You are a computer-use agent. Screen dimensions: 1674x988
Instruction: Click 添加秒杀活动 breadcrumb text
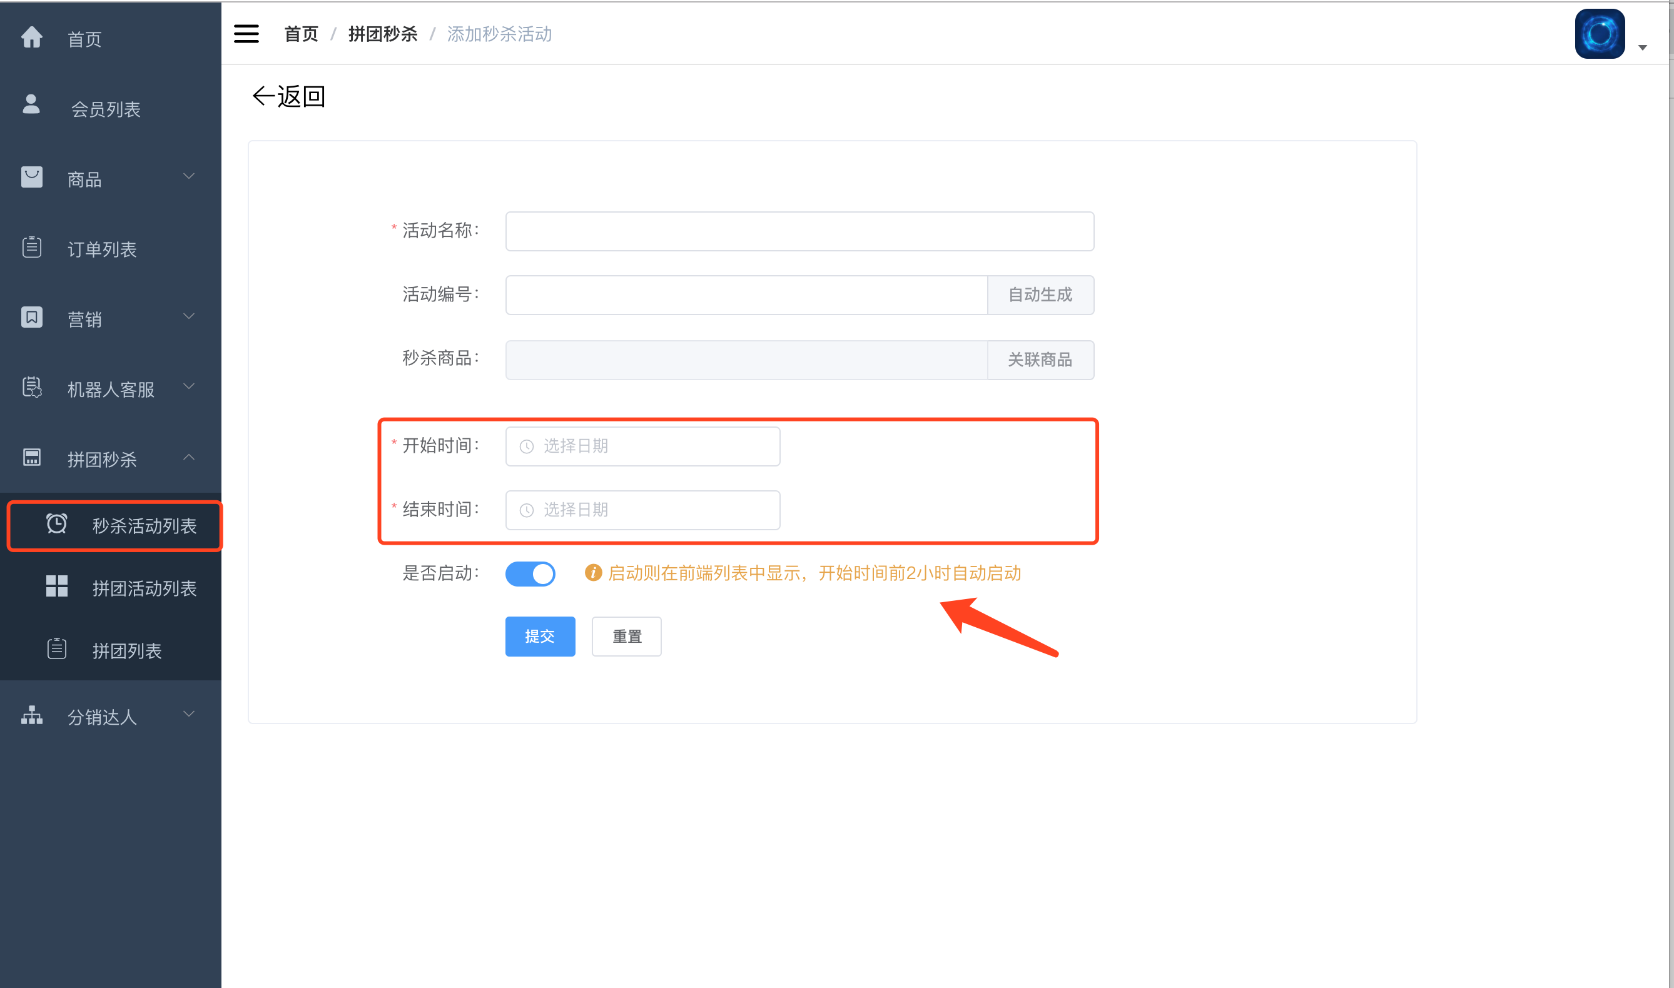tap(499, 34)
